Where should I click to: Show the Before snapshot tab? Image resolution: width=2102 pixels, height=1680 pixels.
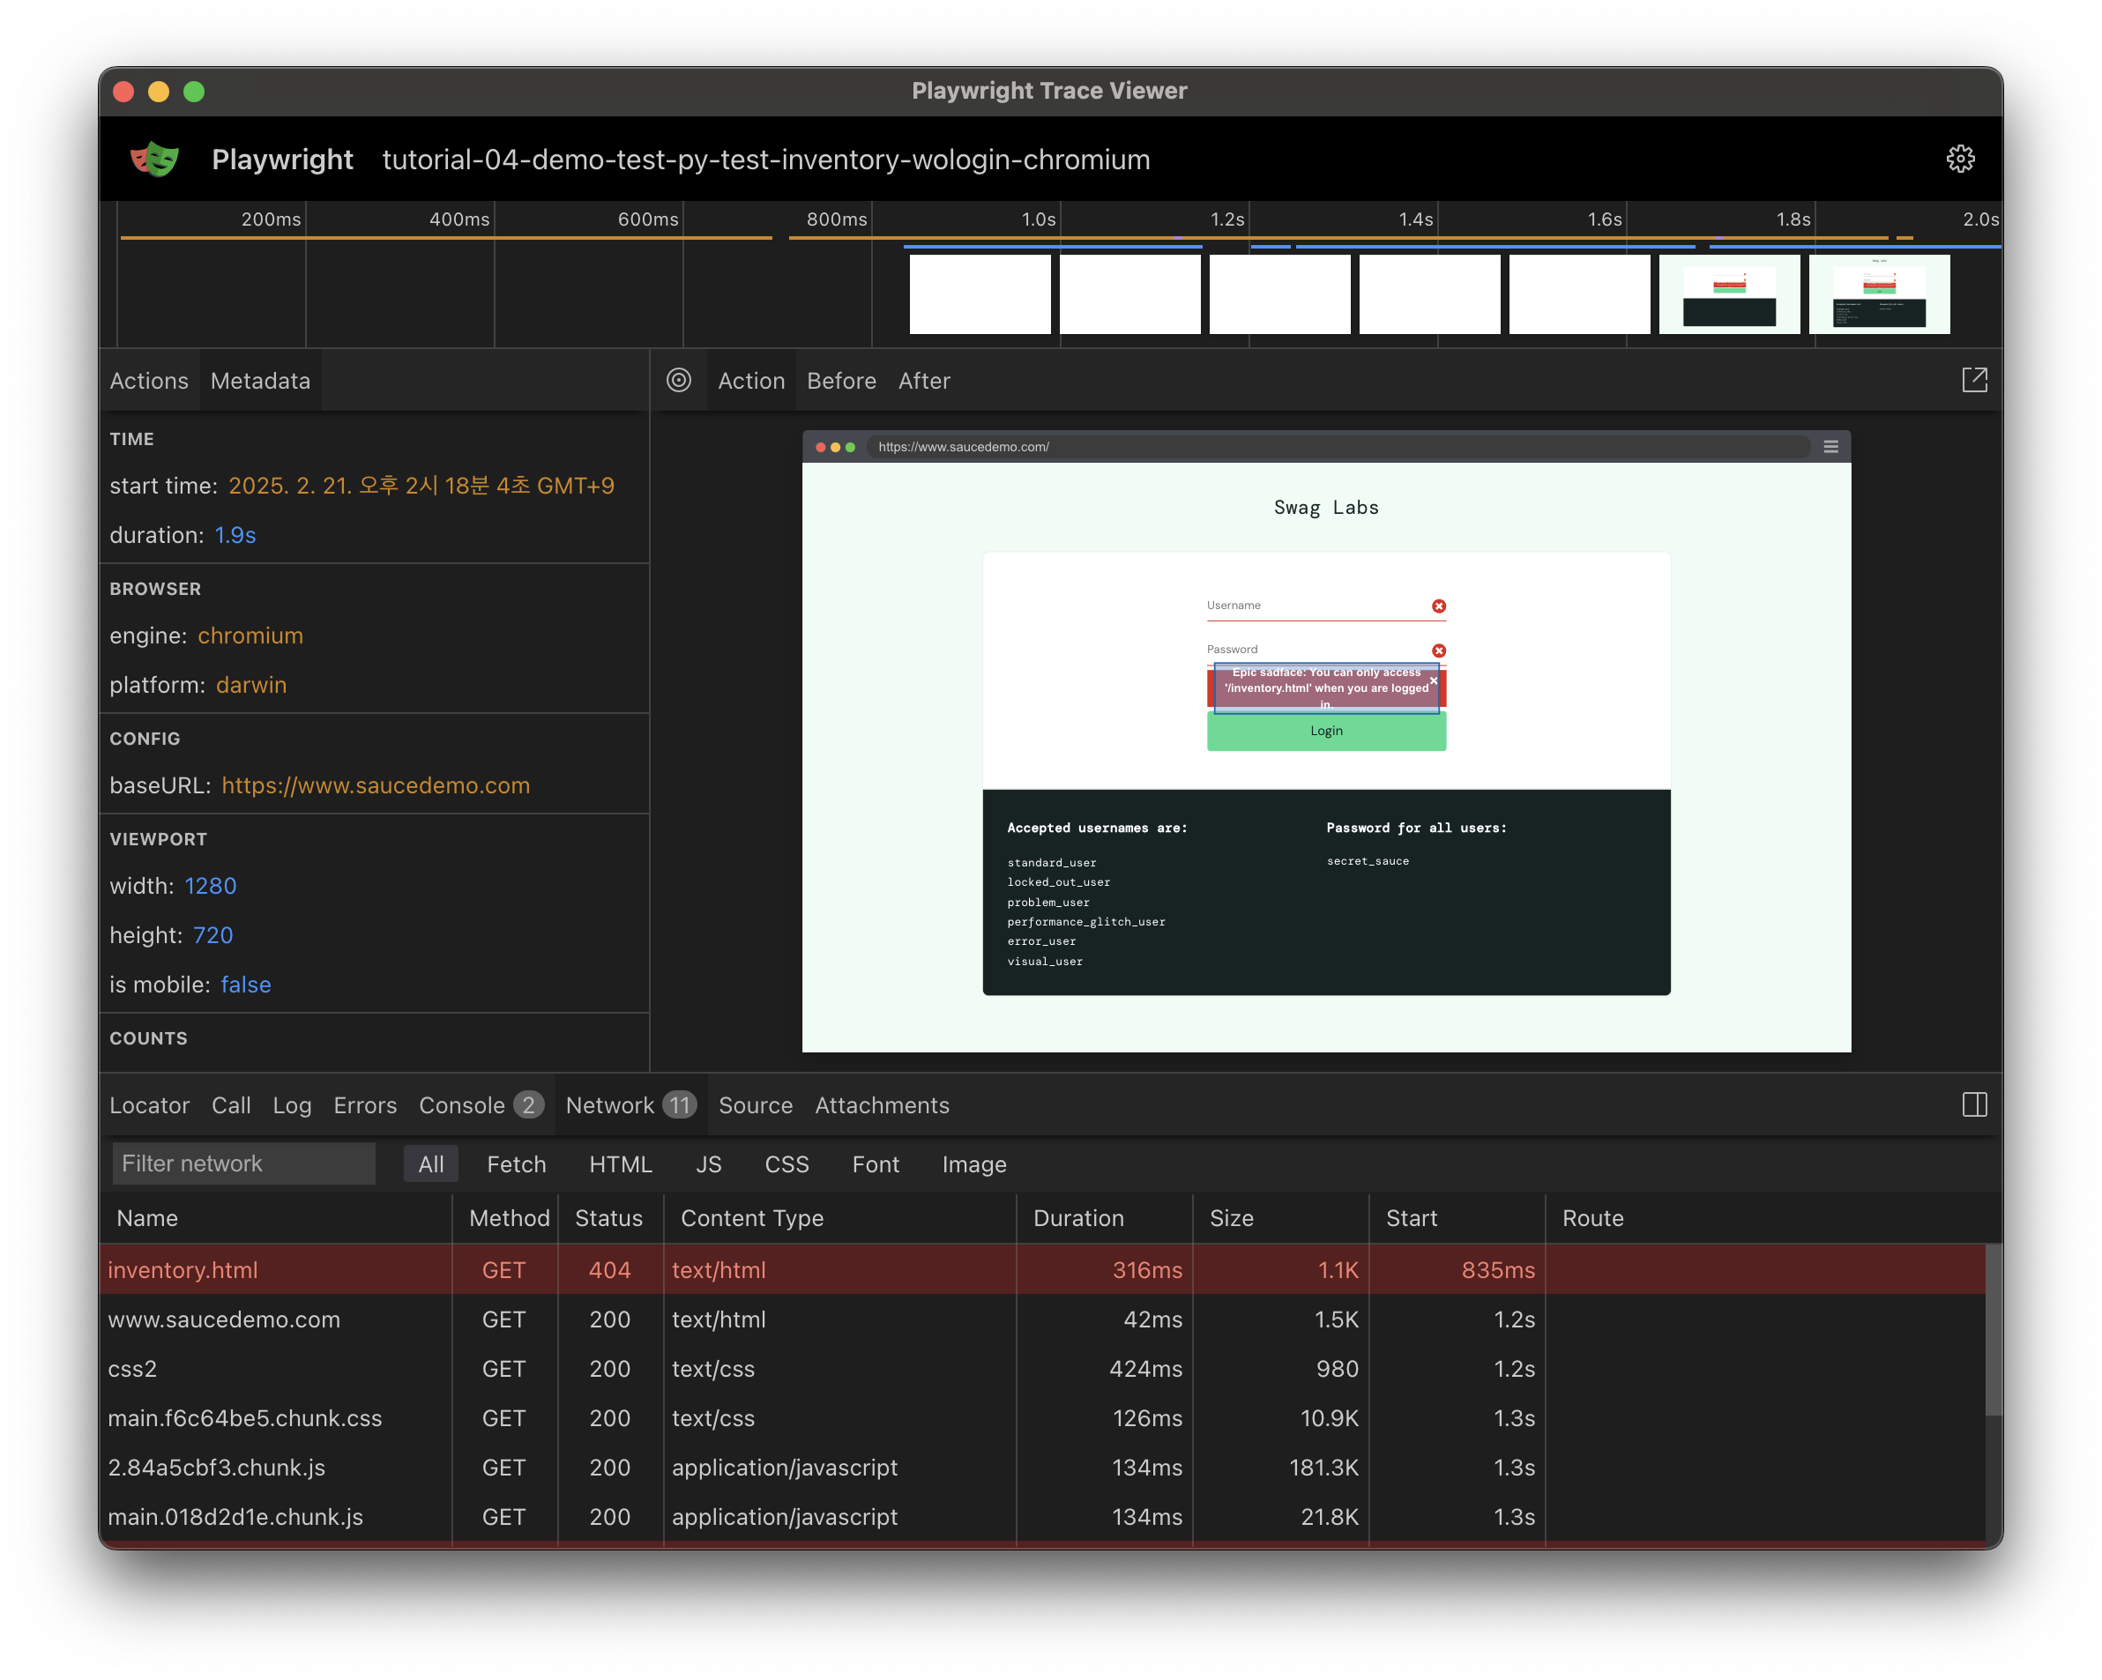(x=840, y=380)
